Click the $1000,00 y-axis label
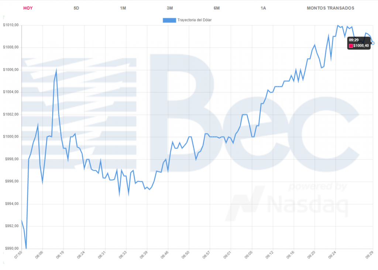This screenshot has width=378, height=270. click(11, 137)
